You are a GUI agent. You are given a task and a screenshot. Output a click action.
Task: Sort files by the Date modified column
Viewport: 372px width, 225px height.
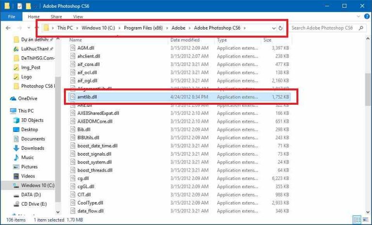click(185, 40)
